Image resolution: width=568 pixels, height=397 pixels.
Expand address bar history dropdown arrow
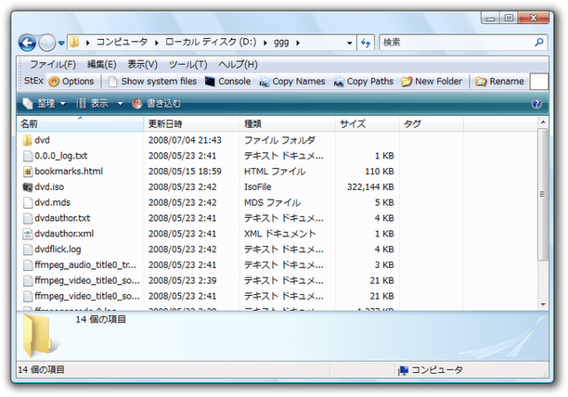pyautogui.click(x=349, y=43)
